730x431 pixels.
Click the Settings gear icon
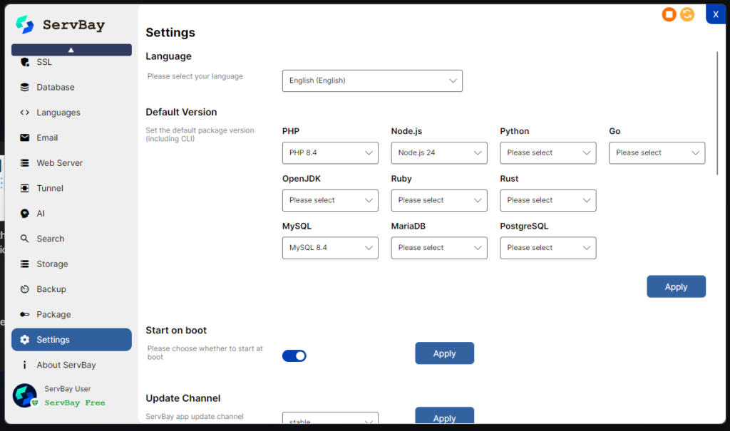point(25,340)
